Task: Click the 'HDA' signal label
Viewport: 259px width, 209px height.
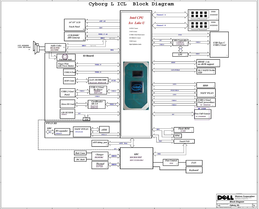Action: pyautogui.click(x=112, y=50)
